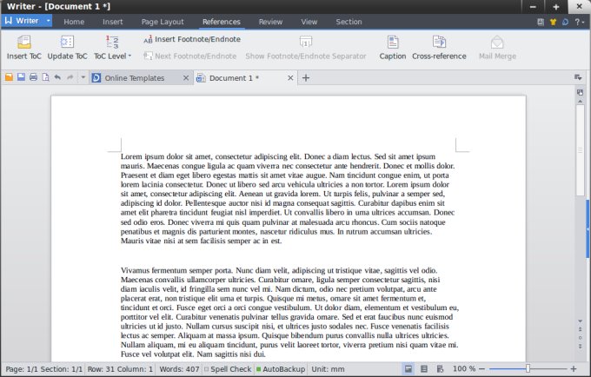
Task: Click the blue side panel expand handle
Action: coord(588,228)
